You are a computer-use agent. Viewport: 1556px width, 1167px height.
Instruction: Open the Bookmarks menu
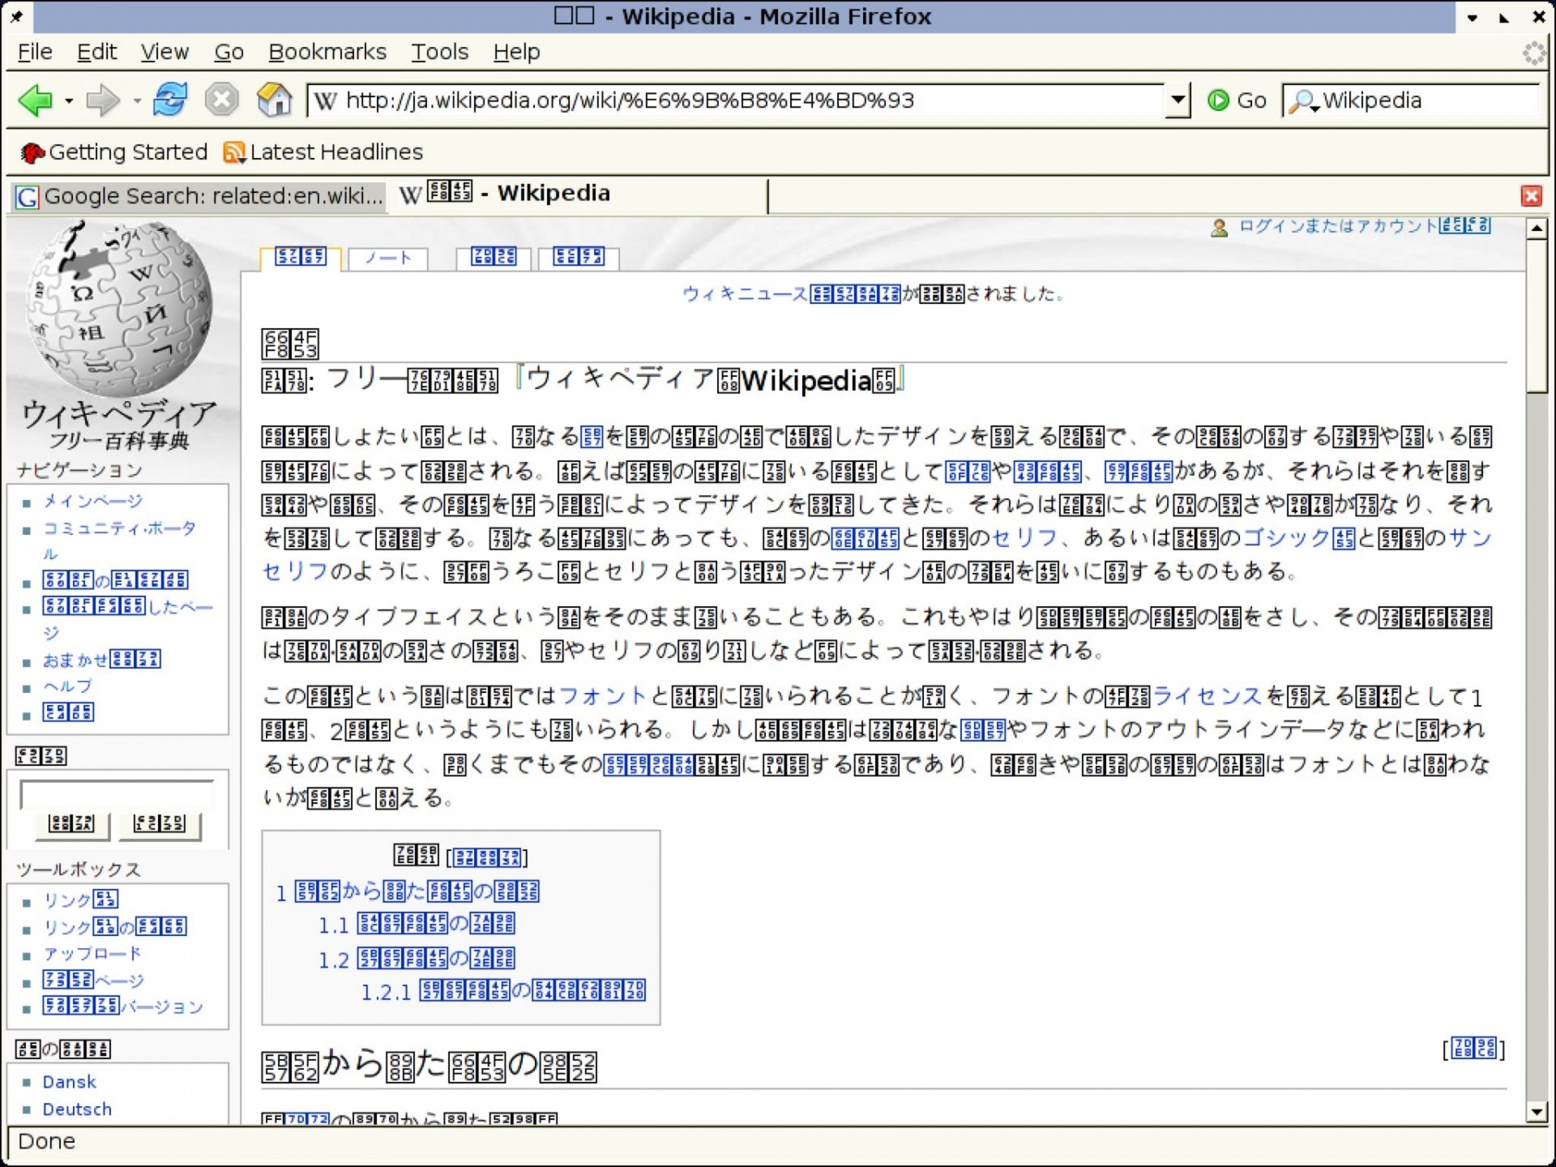327,52
